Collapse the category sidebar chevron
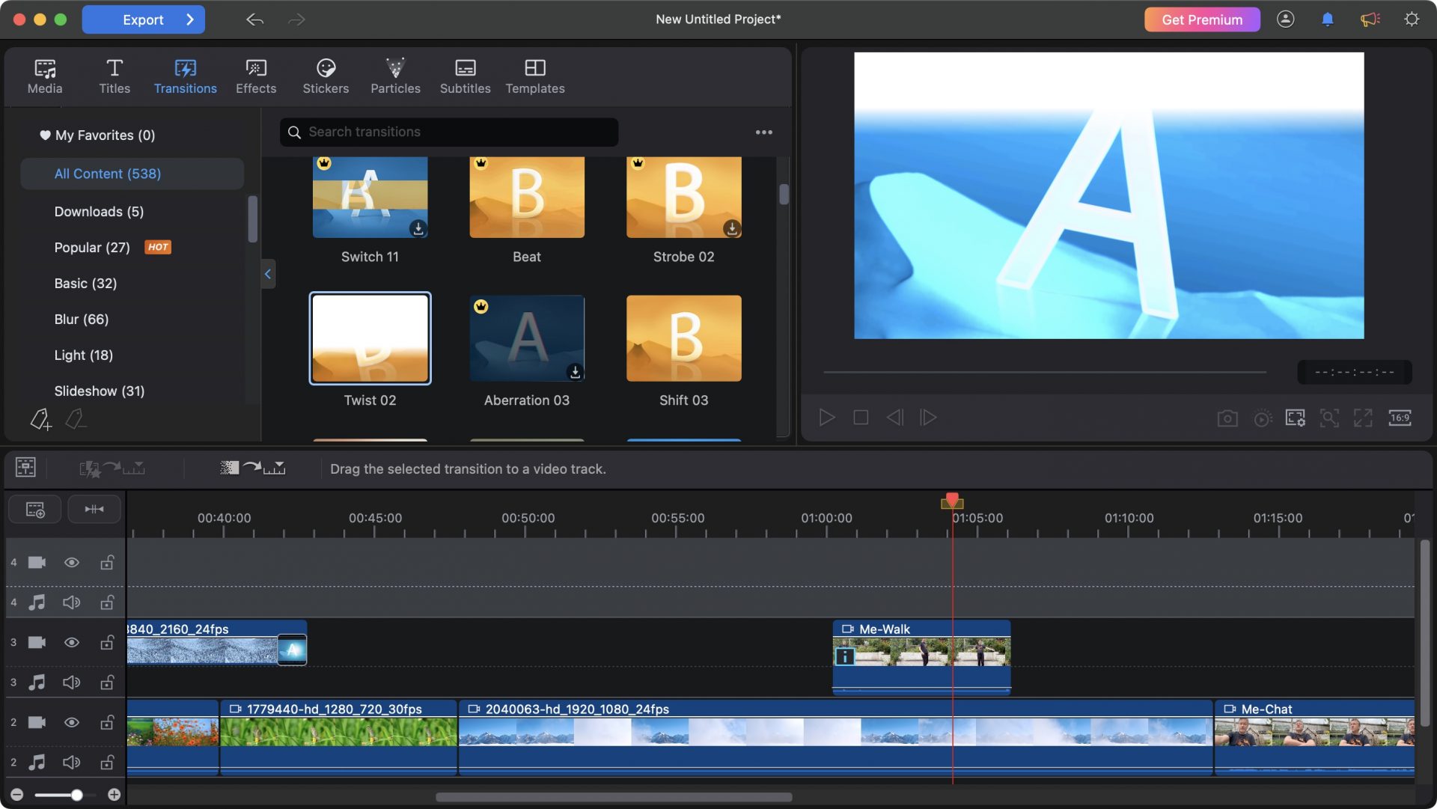 (x=267, y=274)
